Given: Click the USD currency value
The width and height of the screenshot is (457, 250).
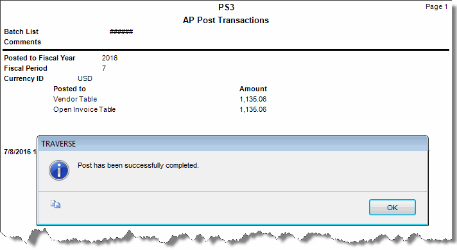Looking at the screenshot, I should click(85, 79).
